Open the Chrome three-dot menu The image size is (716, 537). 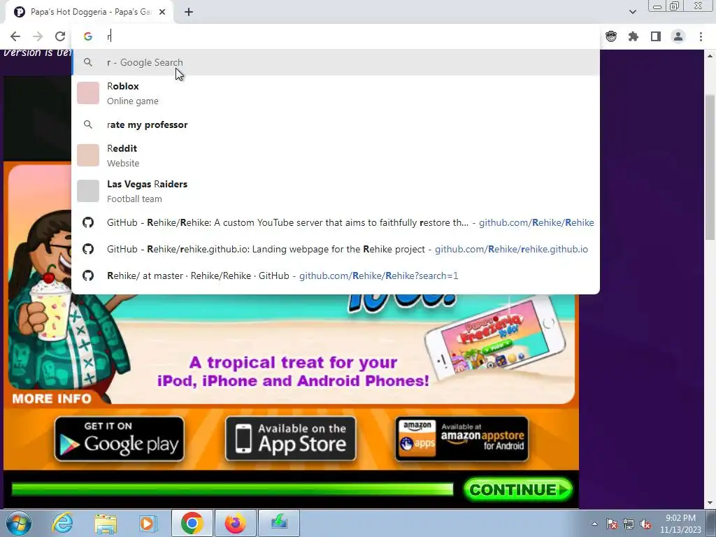[701, 36]
